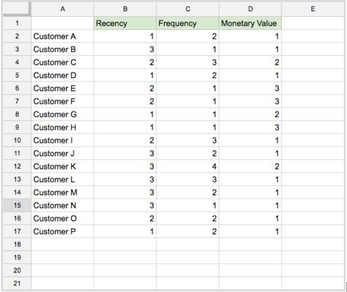Click Customer K's frequency value 4

[187, 167]
